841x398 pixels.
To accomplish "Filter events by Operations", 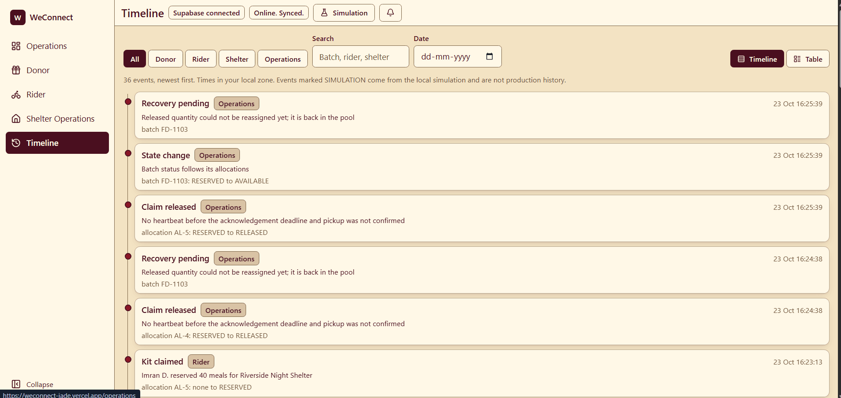I will (x=283, y=59).
